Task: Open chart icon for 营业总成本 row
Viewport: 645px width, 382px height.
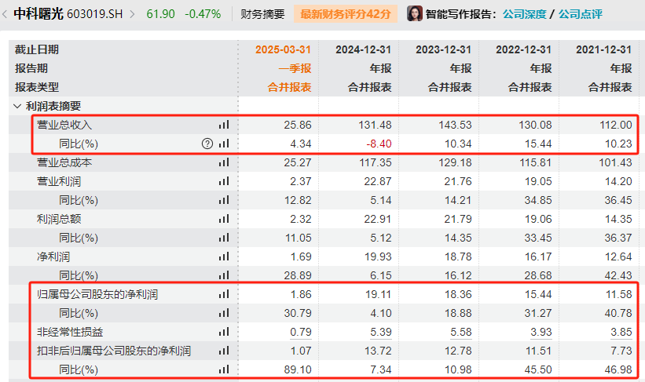Action: (224, 162)
